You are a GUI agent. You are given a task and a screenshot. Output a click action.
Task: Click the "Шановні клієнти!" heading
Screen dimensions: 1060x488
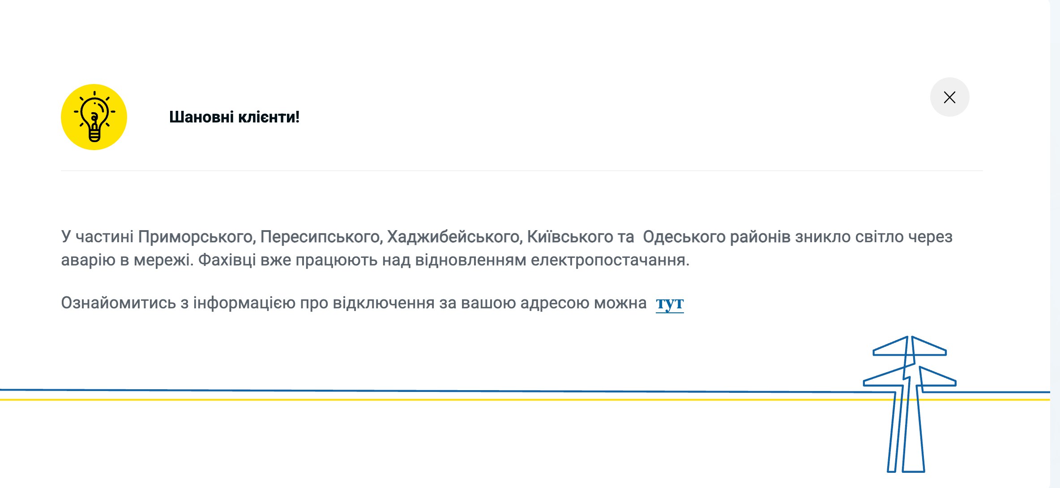[x=234, y=117]
